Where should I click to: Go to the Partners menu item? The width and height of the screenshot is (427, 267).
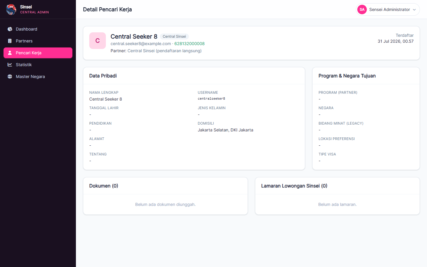tap(38, 41)
